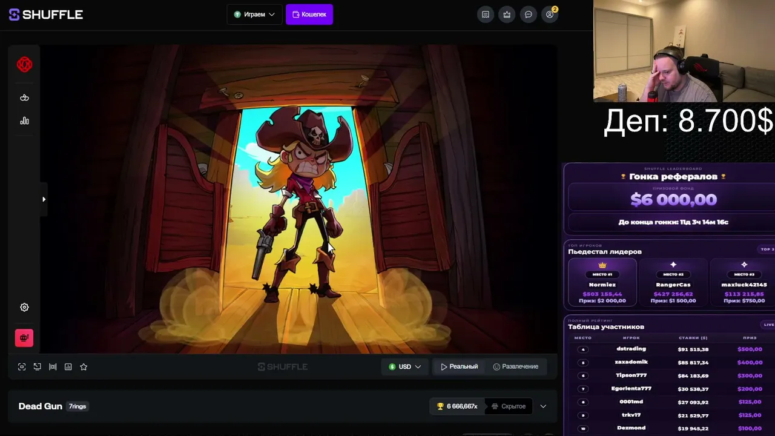This screenshot has width=775, height=436.
Task: Click the streamer webcam overlay
Action: (684, 51)
